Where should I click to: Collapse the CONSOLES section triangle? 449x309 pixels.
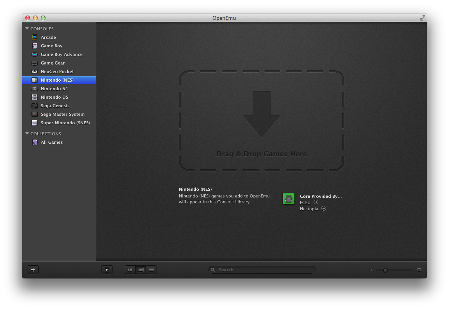click(x=27, y=29)
